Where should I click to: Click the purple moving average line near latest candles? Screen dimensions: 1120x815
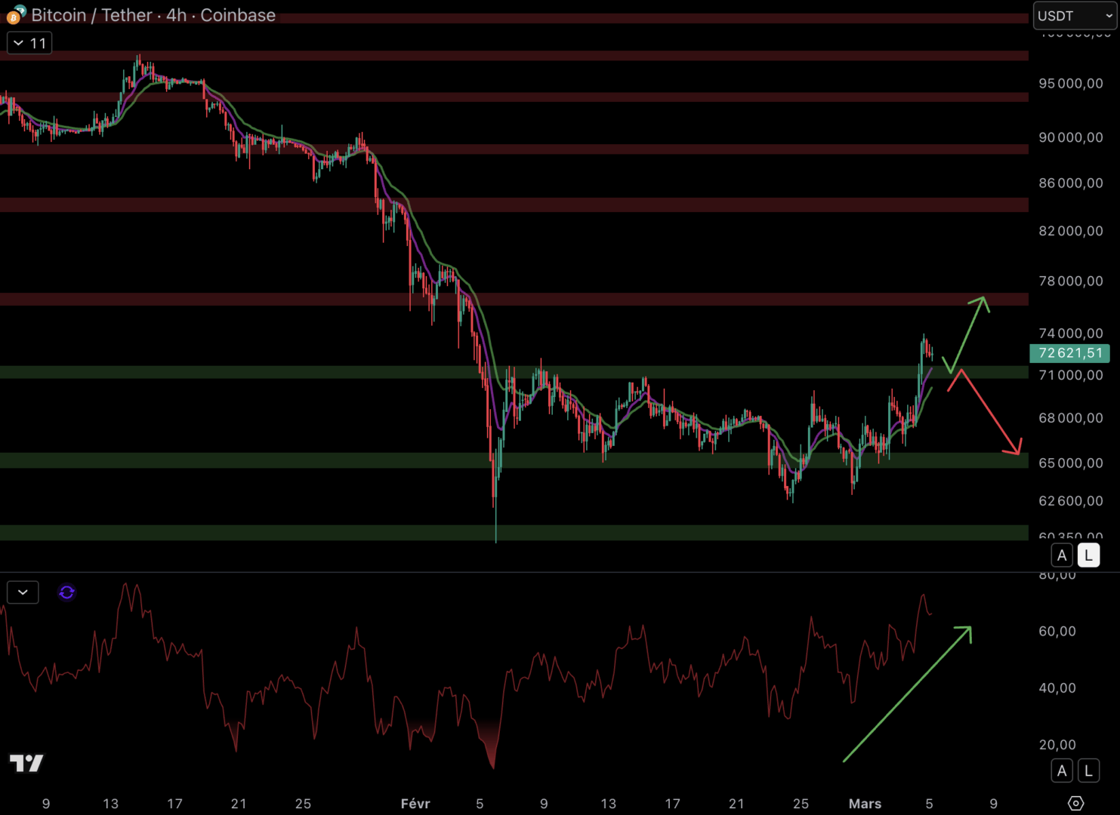926,376
